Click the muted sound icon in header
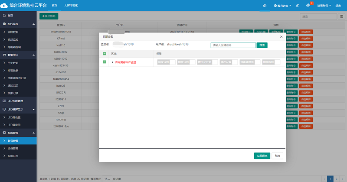 [x=296, y=5]
